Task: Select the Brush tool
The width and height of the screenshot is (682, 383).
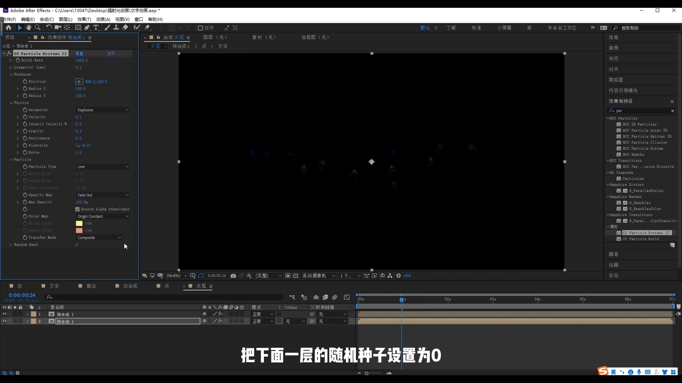Action: coord(107,28)
